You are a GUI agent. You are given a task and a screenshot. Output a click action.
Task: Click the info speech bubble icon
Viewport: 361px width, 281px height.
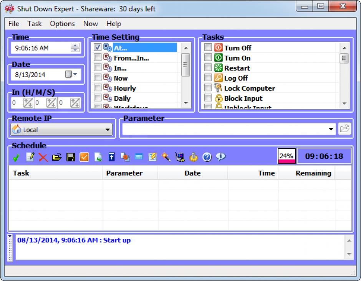[220, 157]
